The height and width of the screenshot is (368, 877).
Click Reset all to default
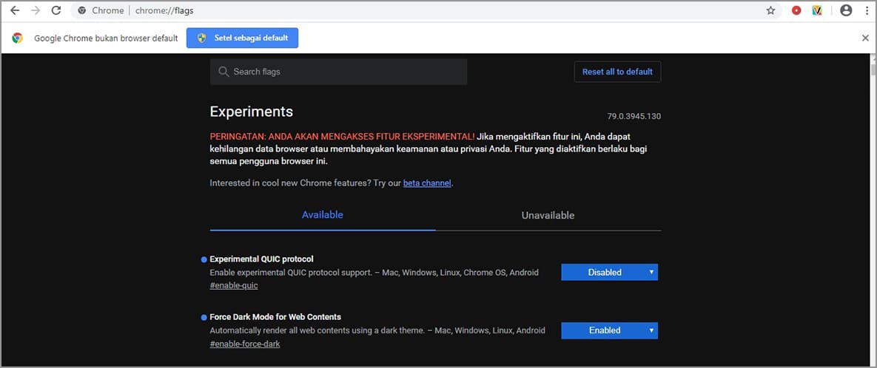tap(617, 72)
